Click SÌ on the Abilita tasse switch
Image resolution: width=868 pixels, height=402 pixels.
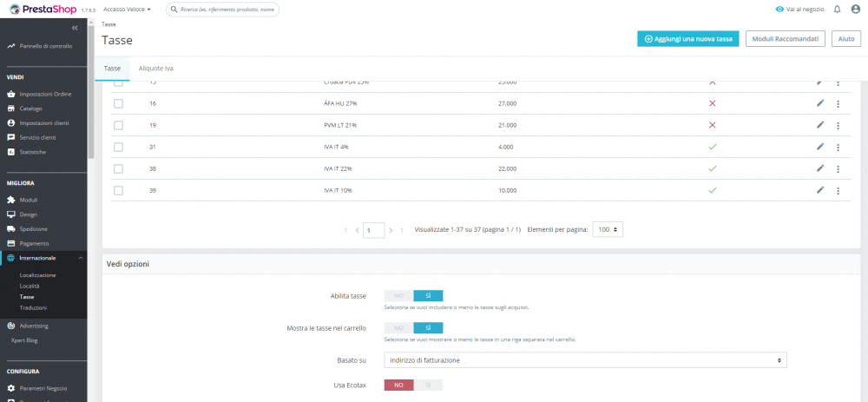point(429,296)
